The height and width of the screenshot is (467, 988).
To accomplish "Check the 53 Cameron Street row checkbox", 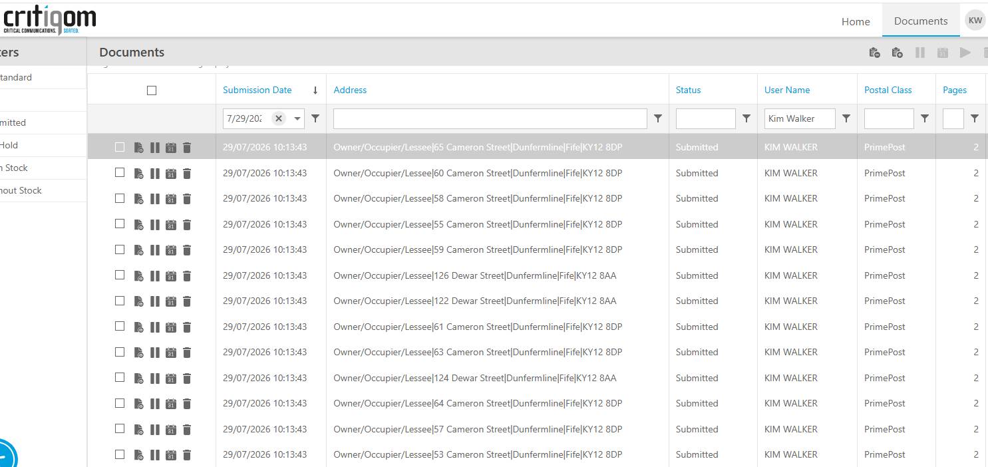I will [x=120, y=454].
